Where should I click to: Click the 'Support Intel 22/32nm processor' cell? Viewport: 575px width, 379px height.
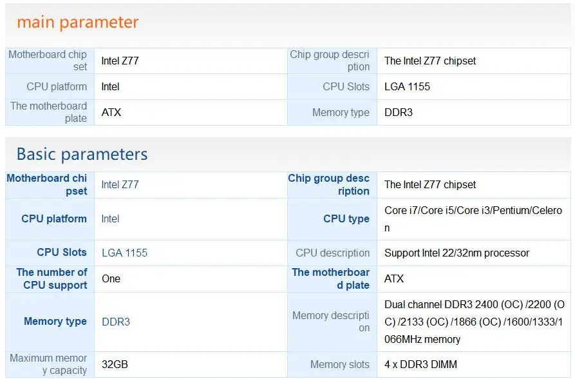457,253
